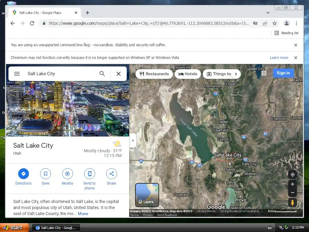Click the taskbar clock
Viewport: 309px width, 232px height.
298,228
